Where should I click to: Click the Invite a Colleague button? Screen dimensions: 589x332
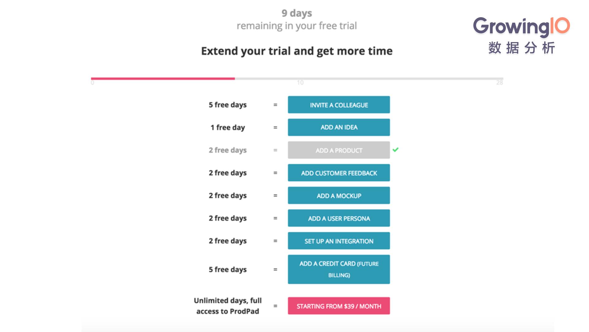pyautogui.click(x=339, y=105)
